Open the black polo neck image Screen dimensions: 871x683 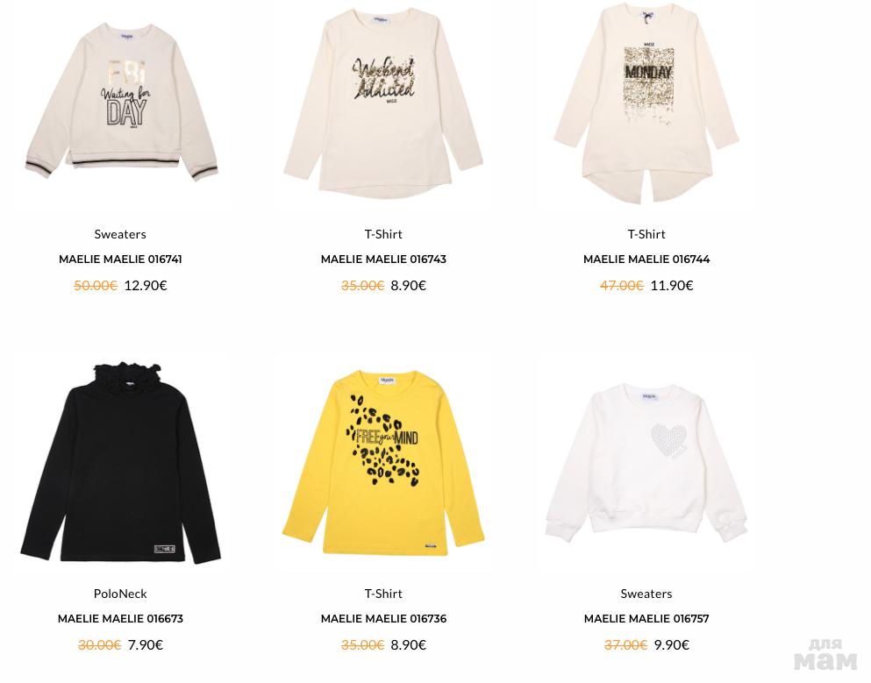pyautogui.click(x=120, y=462)
